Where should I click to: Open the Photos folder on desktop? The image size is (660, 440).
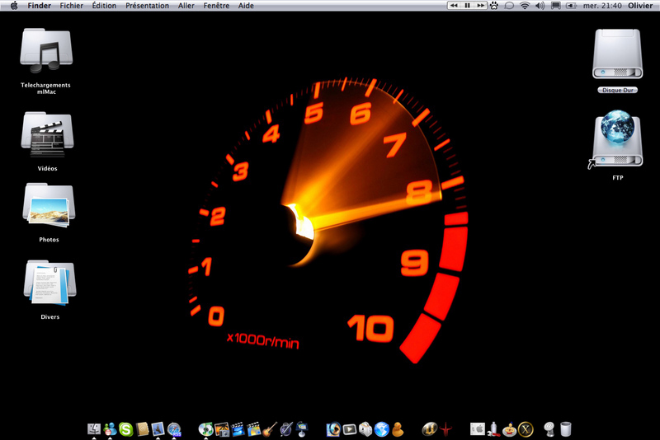point(49,207)
